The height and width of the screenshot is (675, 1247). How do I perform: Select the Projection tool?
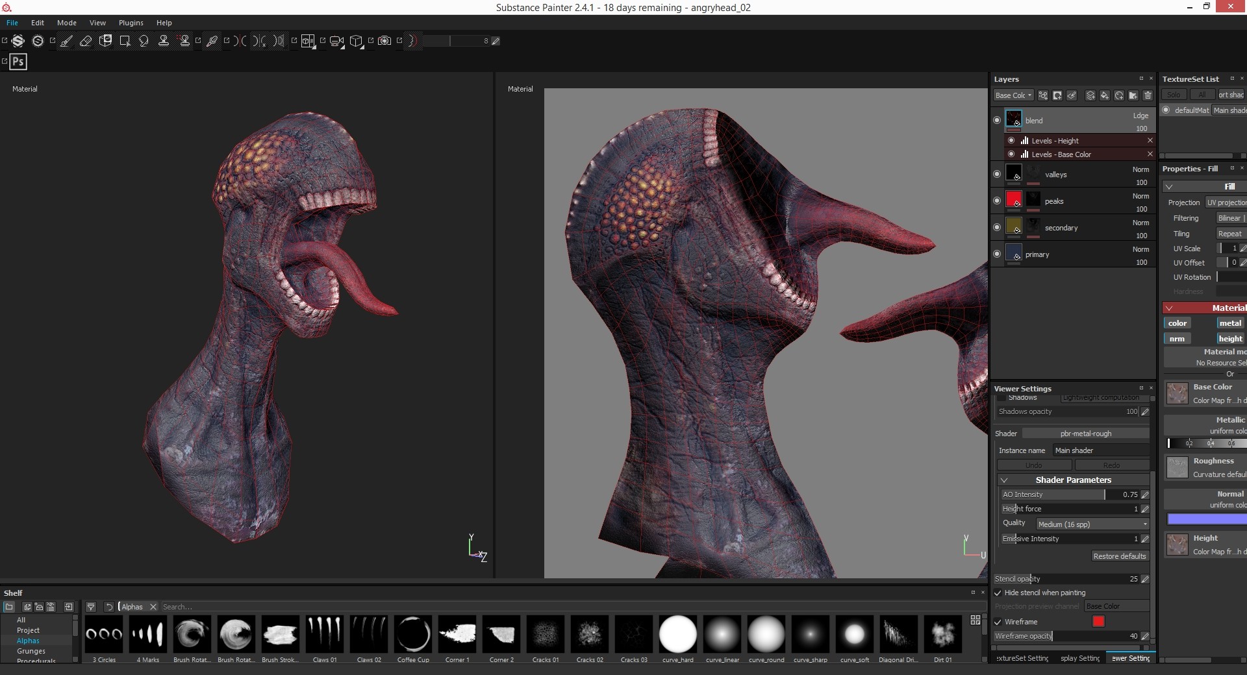tap(105, 41)
